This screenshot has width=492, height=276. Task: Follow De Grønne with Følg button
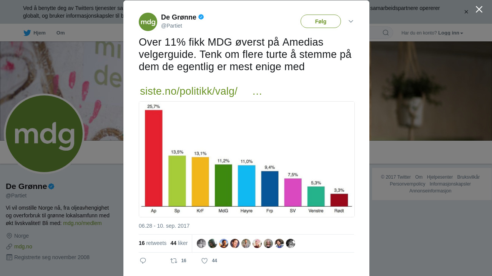click(x=321, y=21)
